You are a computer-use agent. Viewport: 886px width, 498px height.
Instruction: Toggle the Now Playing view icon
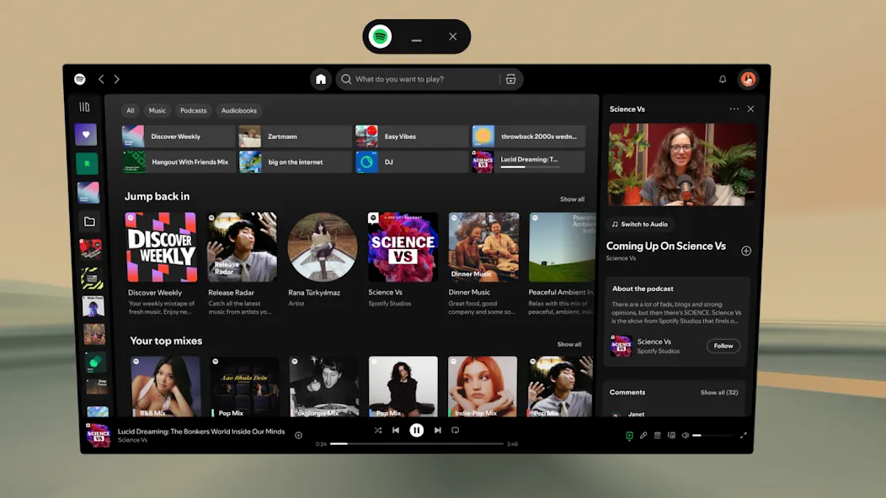tap(629, 435)
